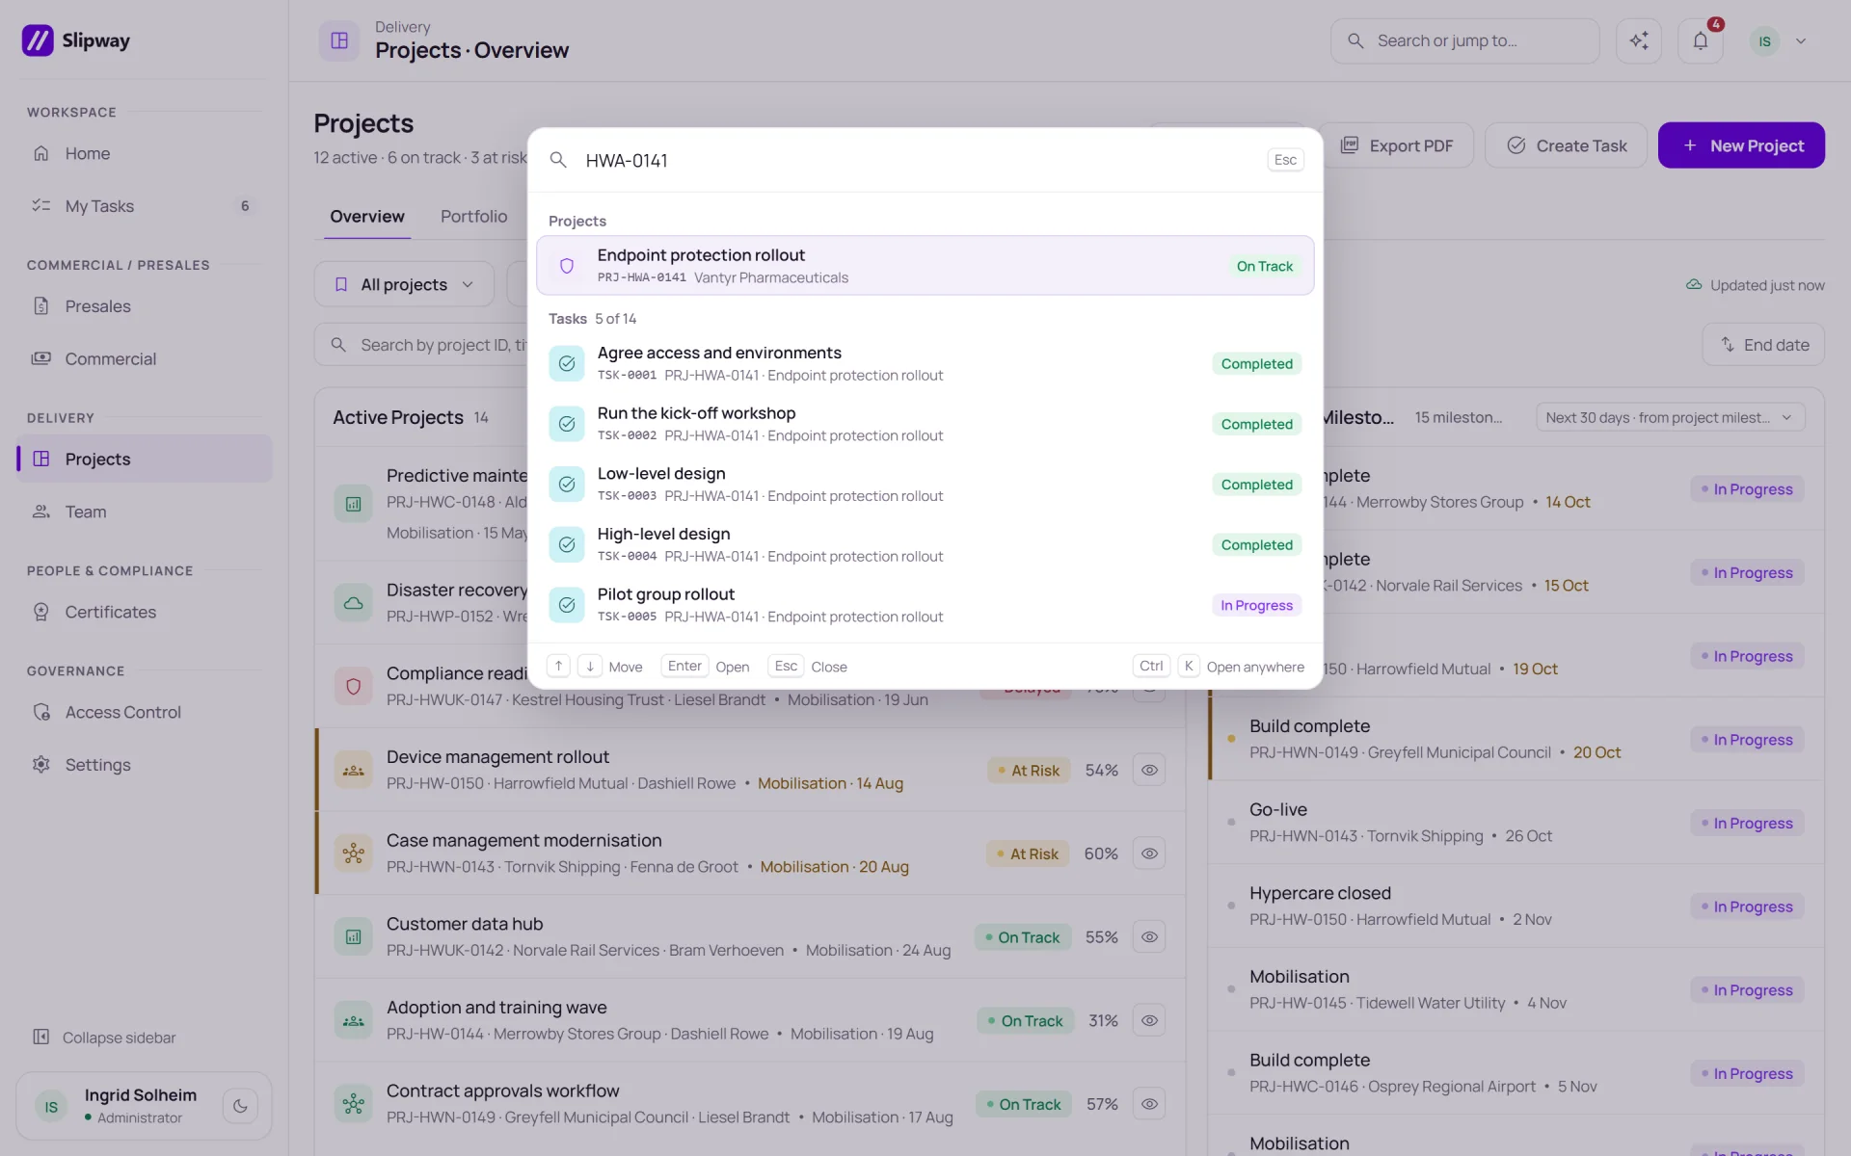The height and width of the screenshot is (1156, 1851).
Task: Select Projects in the Delivery sidebar
Action: pos(144,459)
